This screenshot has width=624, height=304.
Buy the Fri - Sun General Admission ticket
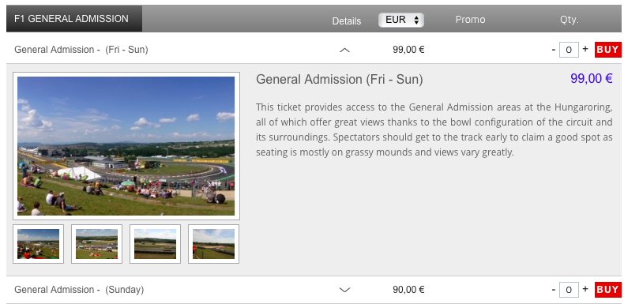pyautogui.click(x=607, y=50)
